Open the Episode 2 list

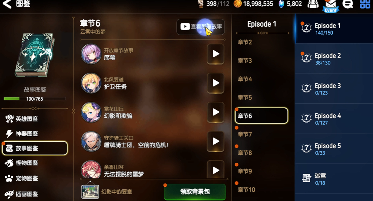(x=334, y=58)
